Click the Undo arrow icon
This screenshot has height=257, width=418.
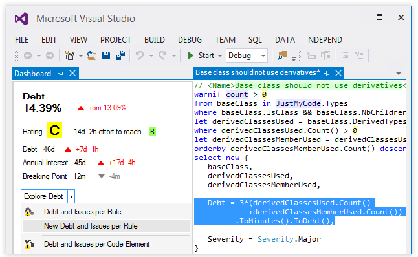[140, 56]
